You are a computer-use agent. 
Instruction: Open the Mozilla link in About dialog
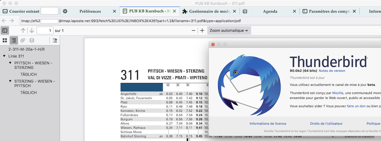point(337,93)
